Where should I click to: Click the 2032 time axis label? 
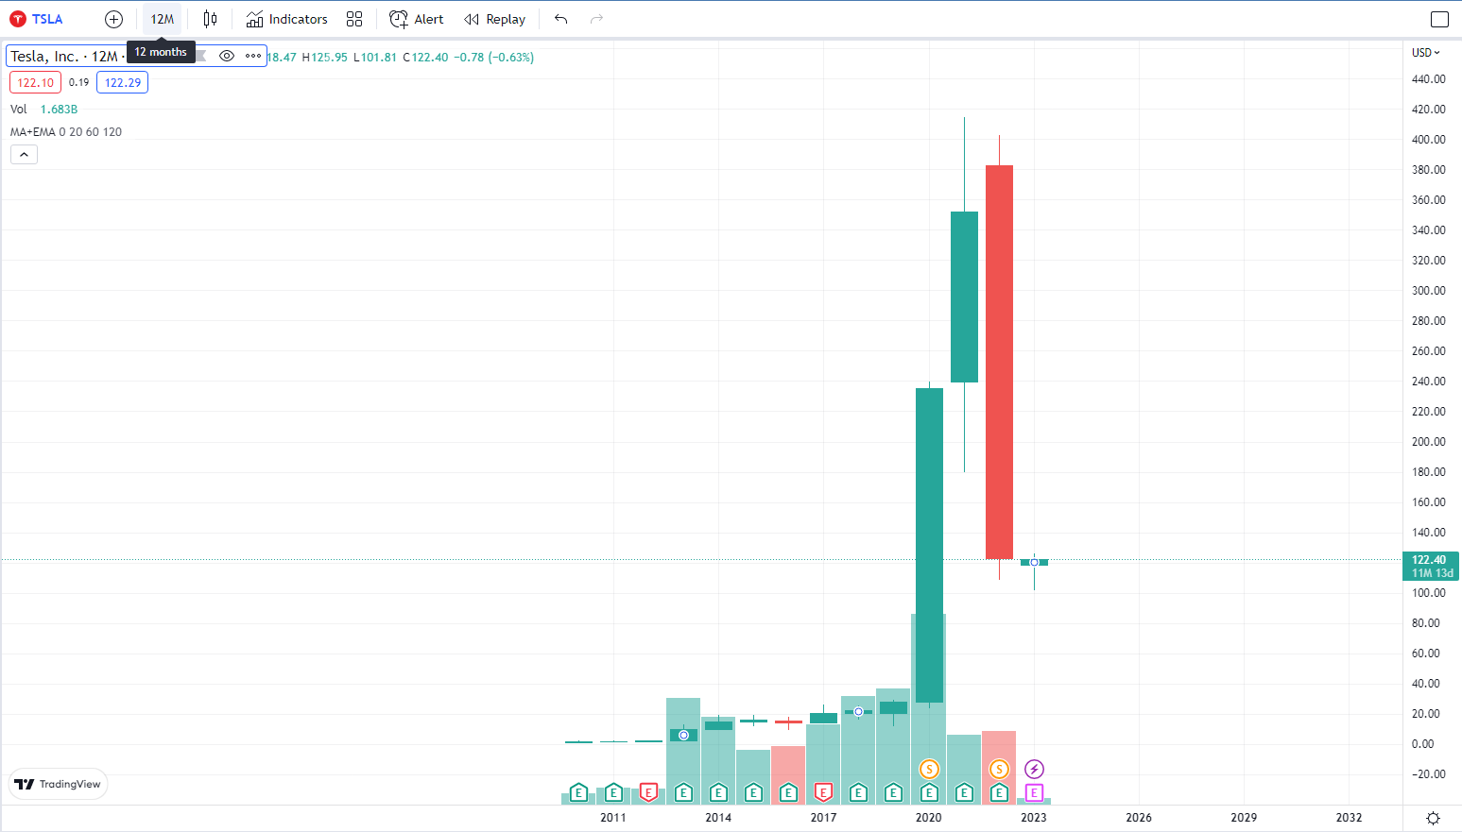click(x=1349, y=818)
